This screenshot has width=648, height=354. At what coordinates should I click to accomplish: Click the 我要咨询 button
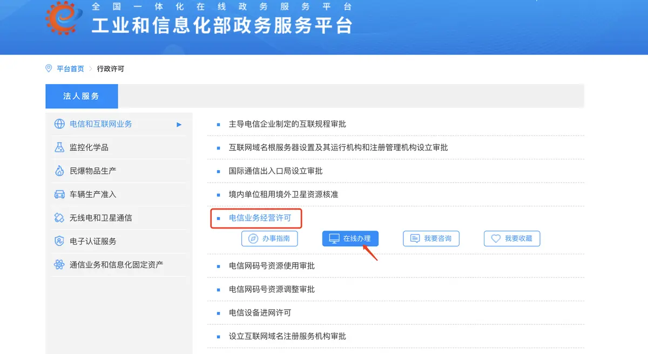click(x=431, y=238)
